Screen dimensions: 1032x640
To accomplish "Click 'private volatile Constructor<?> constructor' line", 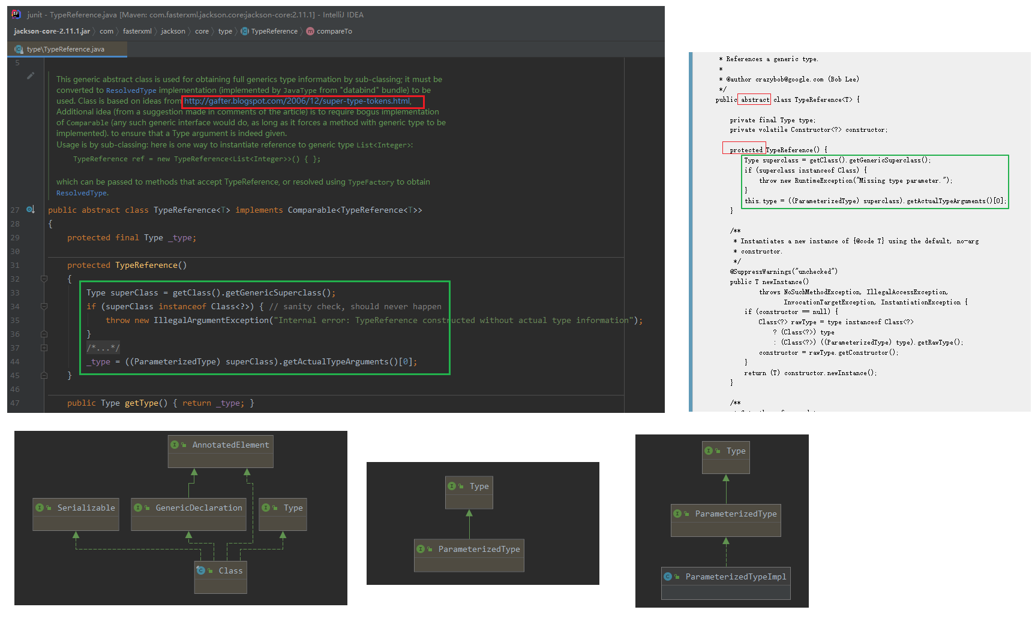I will [x=809, y=129].
